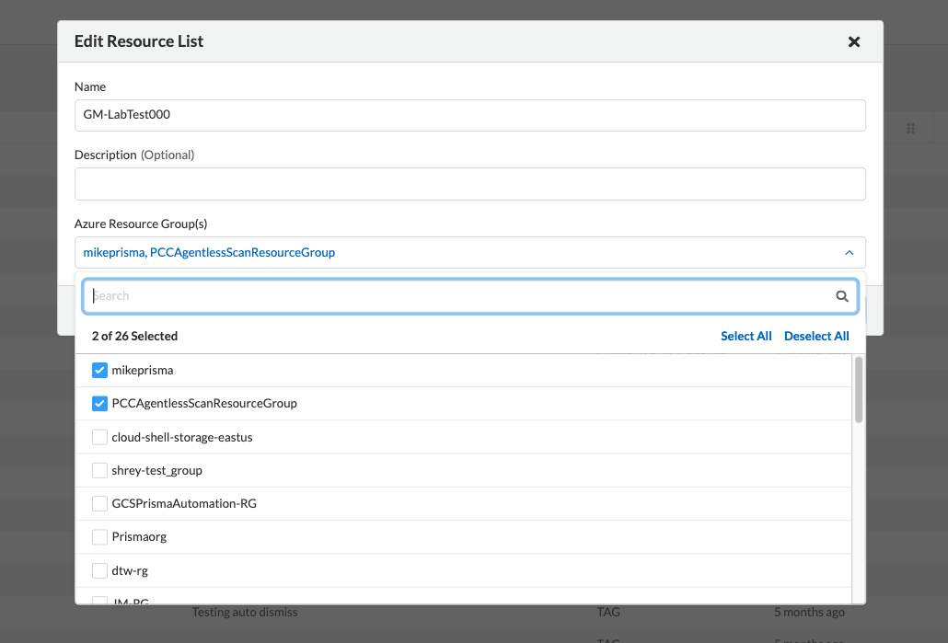Check cloud-shell-storage-eastus checkbox
Image resolution: width=948 pixels, height=643 pixels.
click(x=100, y=437)
